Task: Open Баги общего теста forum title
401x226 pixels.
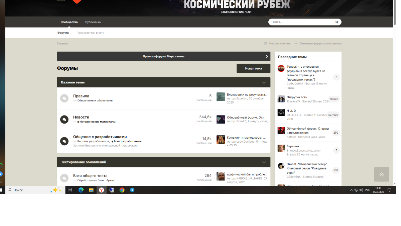Action: 90,176
